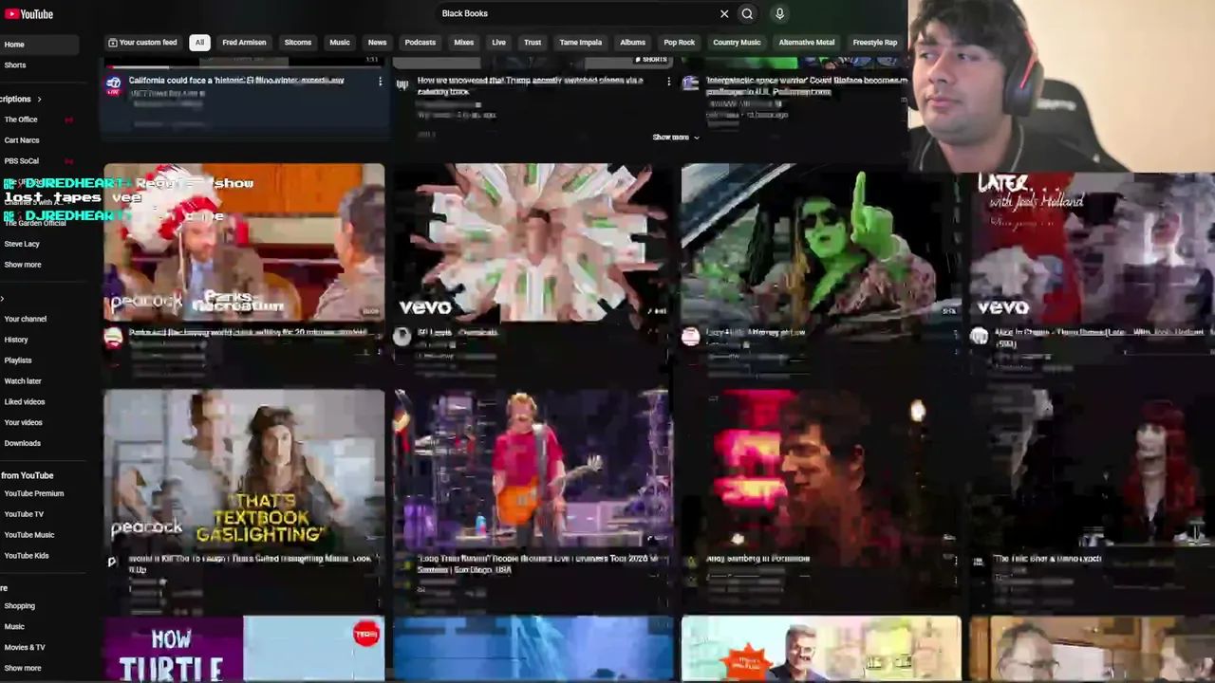Filter by the Live chip
The image size is (1215, 683).
pyautogui.click(x=498, y=43)
